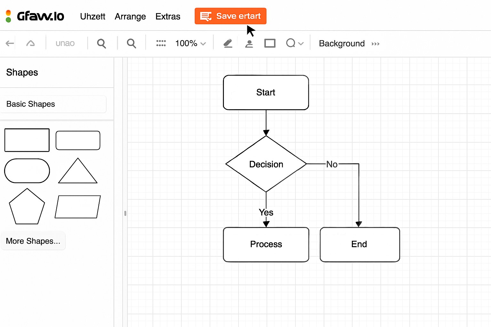
Task: Select the Decision diamond on canvas
Action: tap(266, 164)
